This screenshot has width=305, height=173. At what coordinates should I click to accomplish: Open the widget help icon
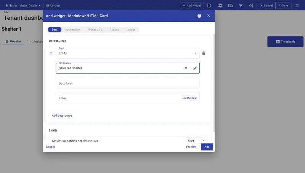(x=199, y=16)
